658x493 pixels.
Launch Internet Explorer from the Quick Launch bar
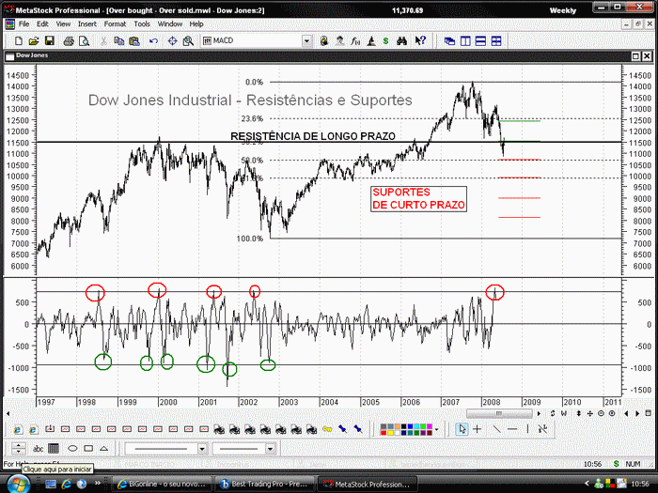click(67, 485)
